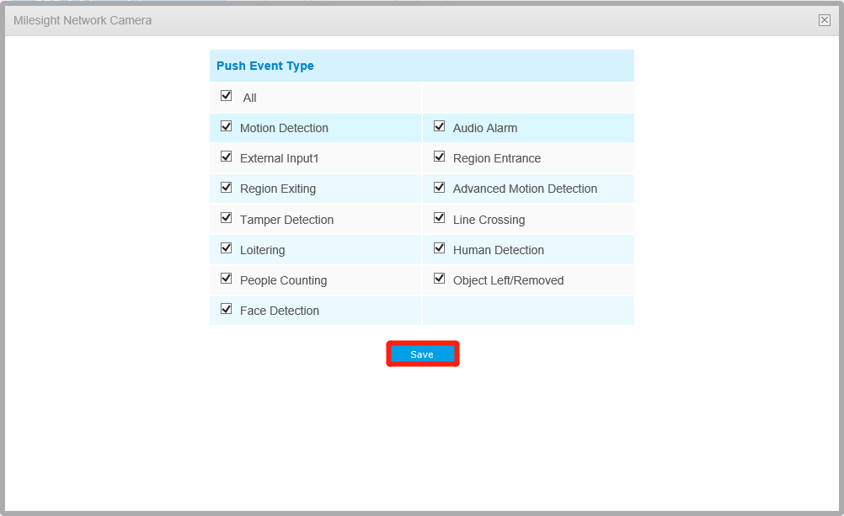Disable the Audio Alarm checkbox
This screenshot has height=516, width=844.
439,126
